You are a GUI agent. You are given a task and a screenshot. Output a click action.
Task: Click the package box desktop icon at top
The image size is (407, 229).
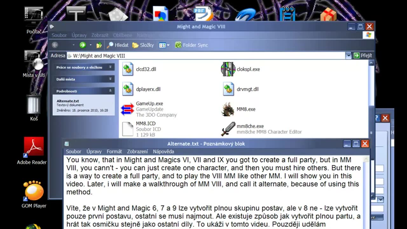[328, 14]
